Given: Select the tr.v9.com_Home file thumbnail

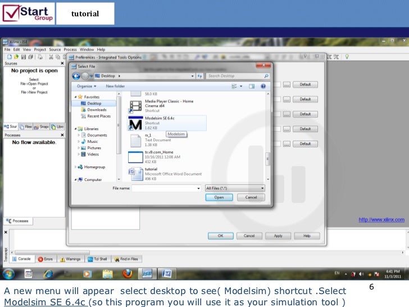Looking at the screenshot, I should pyautogui.click(x=135, y=157).
